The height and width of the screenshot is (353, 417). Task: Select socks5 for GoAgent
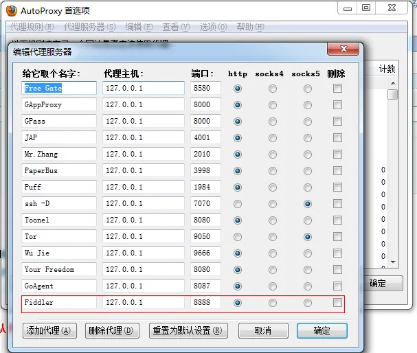click(x=308, y=286)
